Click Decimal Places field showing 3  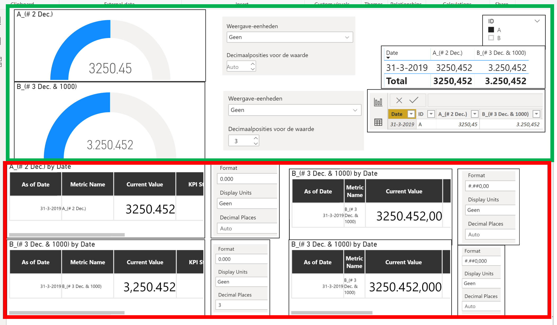tap(241, 305)
